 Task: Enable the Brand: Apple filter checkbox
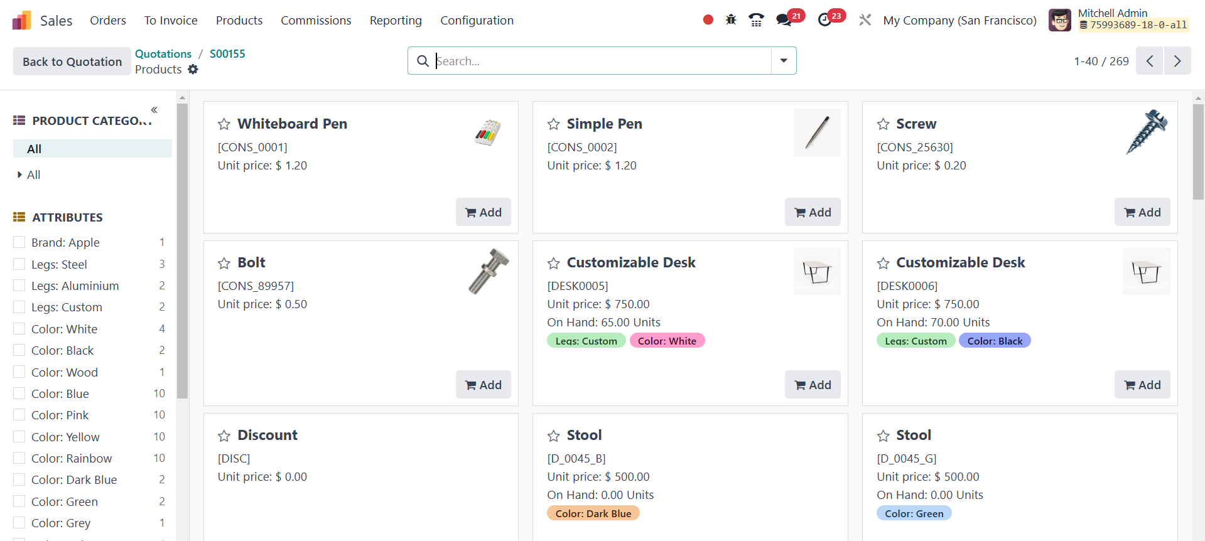pyautogui.click(x=19, y=242)
